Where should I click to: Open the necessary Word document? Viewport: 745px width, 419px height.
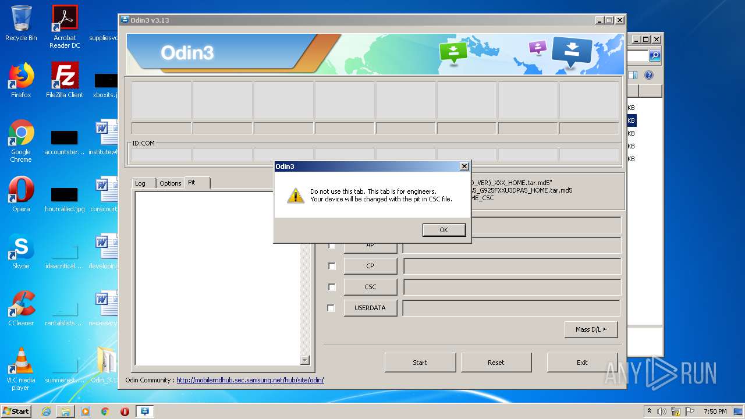pyautogui.click(x=105, y=308)
